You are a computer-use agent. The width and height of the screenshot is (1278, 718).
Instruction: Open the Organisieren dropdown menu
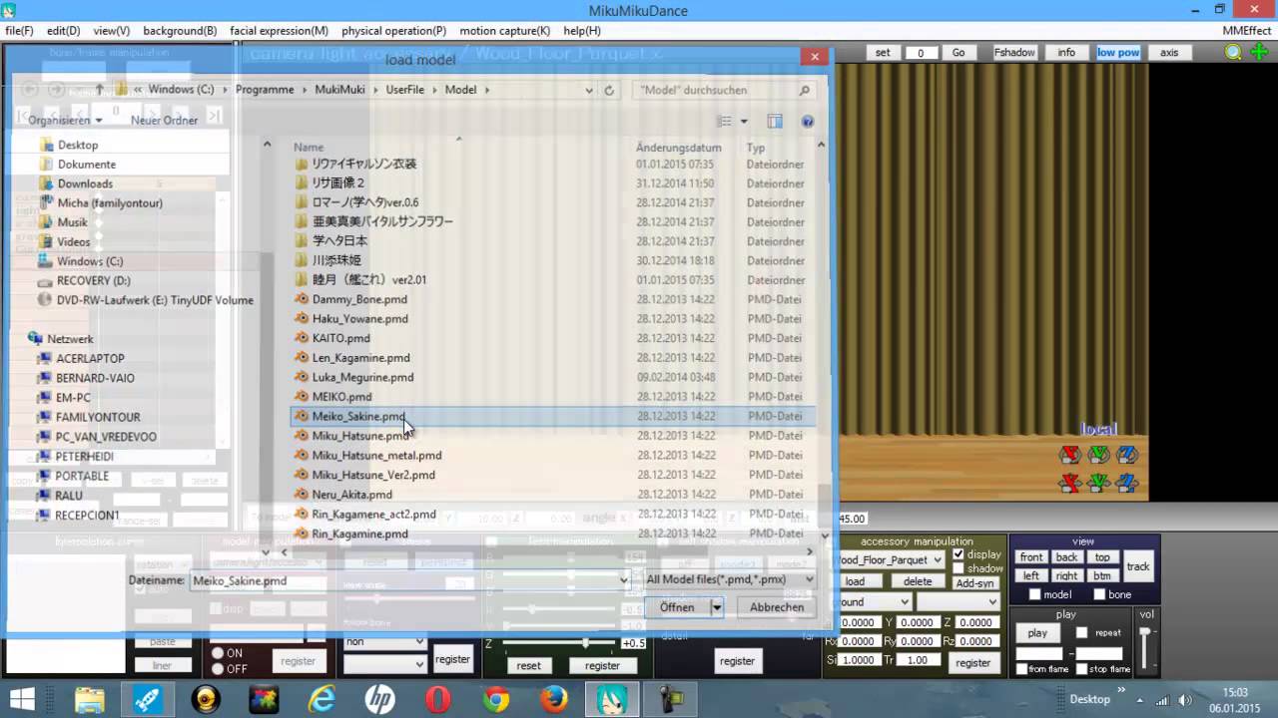pos(65,120)
